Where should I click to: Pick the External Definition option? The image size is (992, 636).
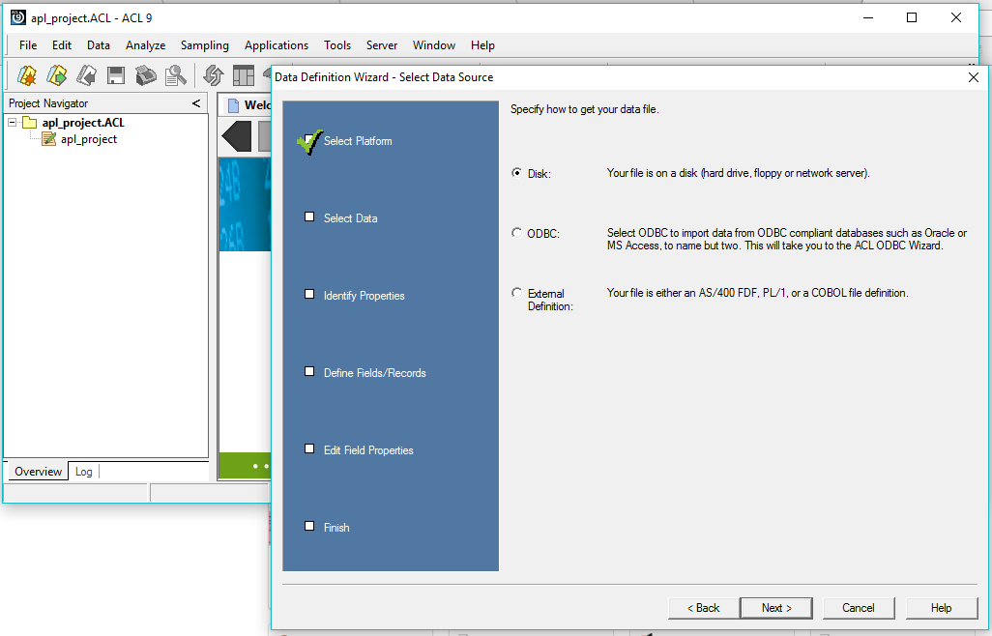click(x=516, y=292)
